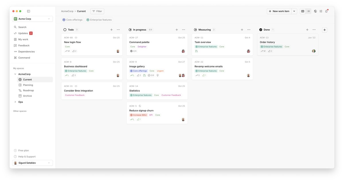Viewport: 344px width, 181px height.
Task: Click the Increase MAU label on Reduce signup churn
Action: click(138, 115)
